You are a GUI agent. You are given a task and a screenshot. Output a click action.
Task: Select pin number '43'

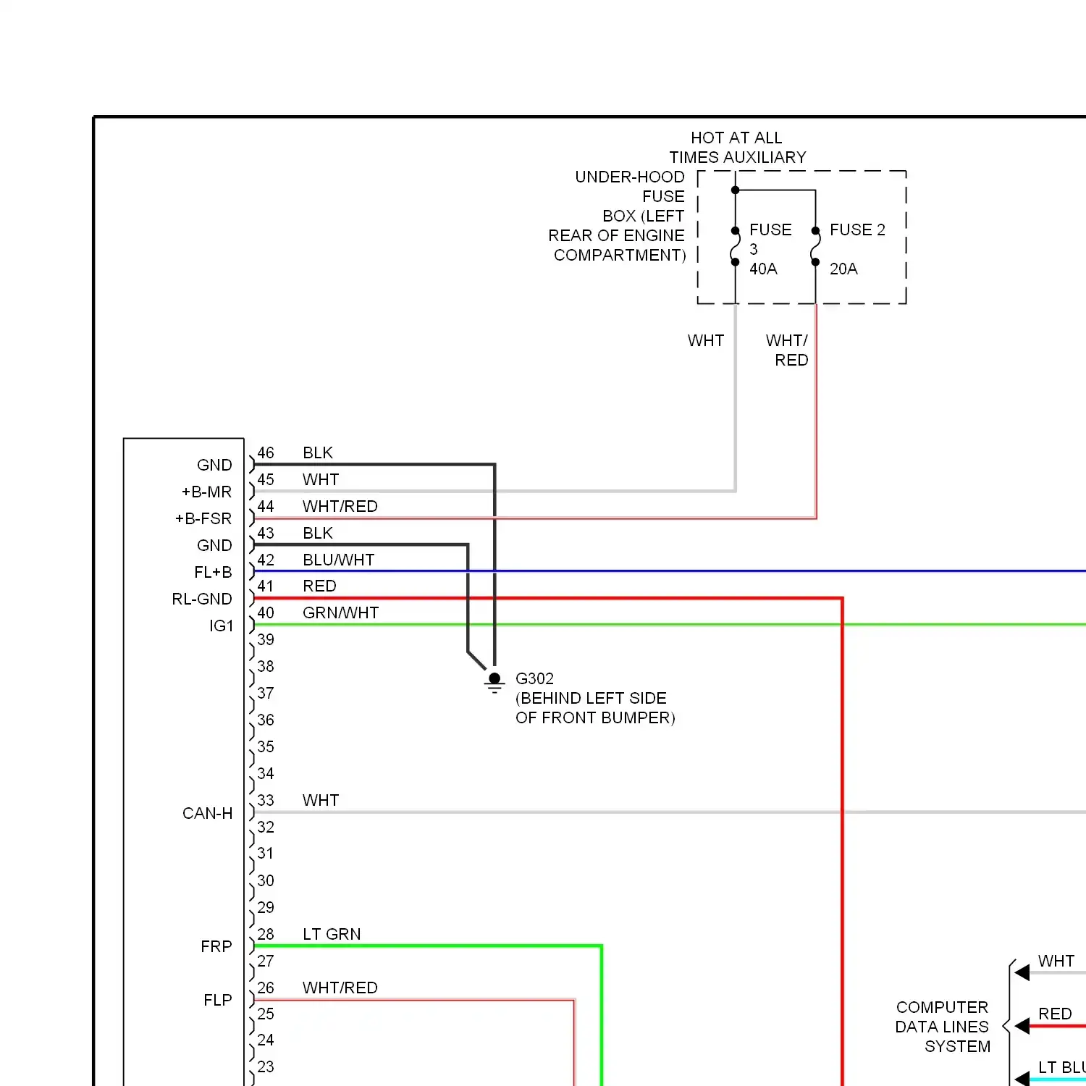[x=266, y=533]
